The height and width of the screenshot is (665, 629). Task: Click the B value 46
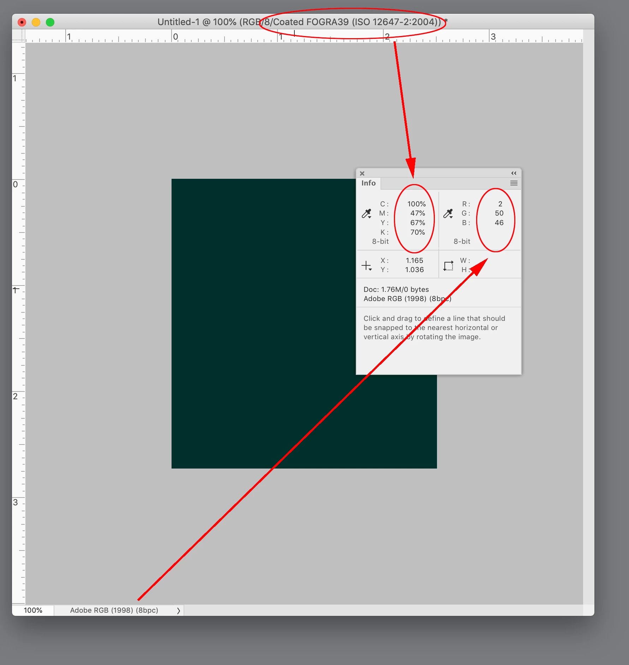pos(499,223)
